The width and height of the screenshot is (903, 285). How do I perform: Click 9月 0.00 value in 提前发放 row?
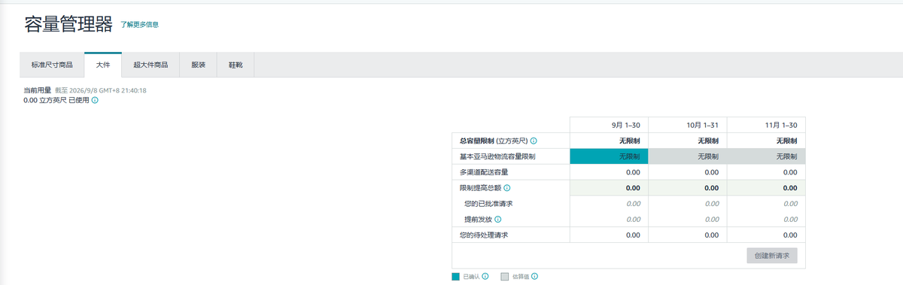[633, 220]
